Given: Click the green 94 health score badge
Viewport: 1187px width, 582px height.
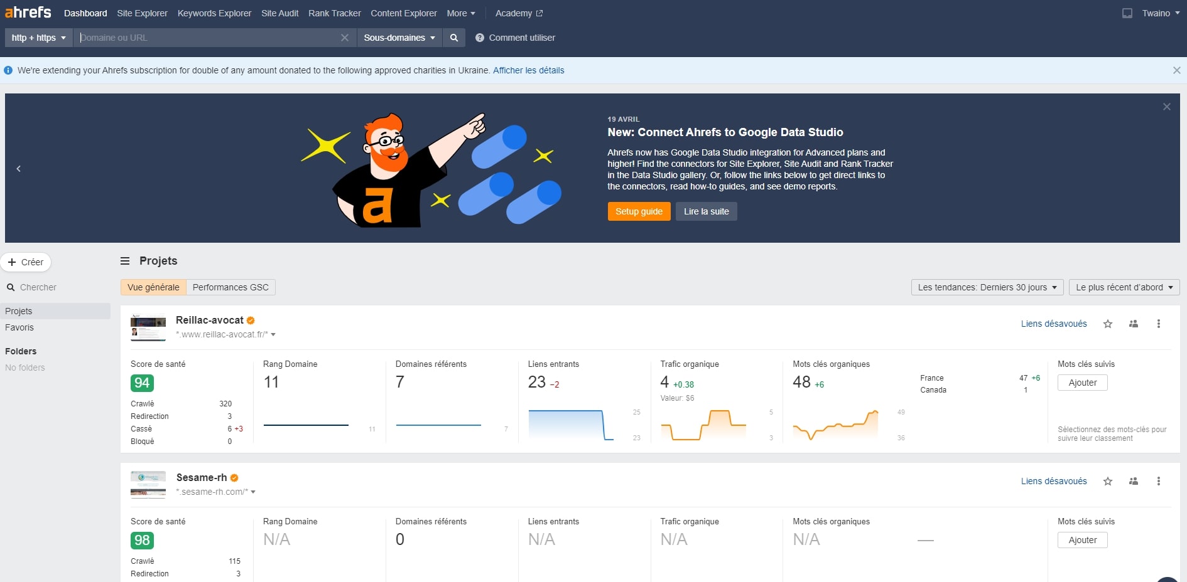Looking at the screenshot, I should (142, 383).
